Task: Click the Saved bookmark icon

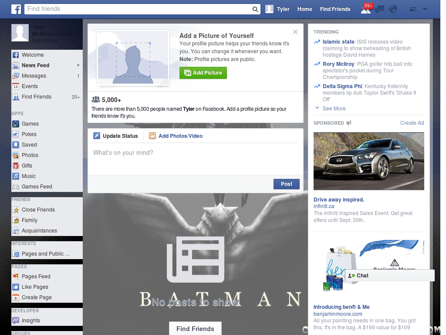Action: 16,145
